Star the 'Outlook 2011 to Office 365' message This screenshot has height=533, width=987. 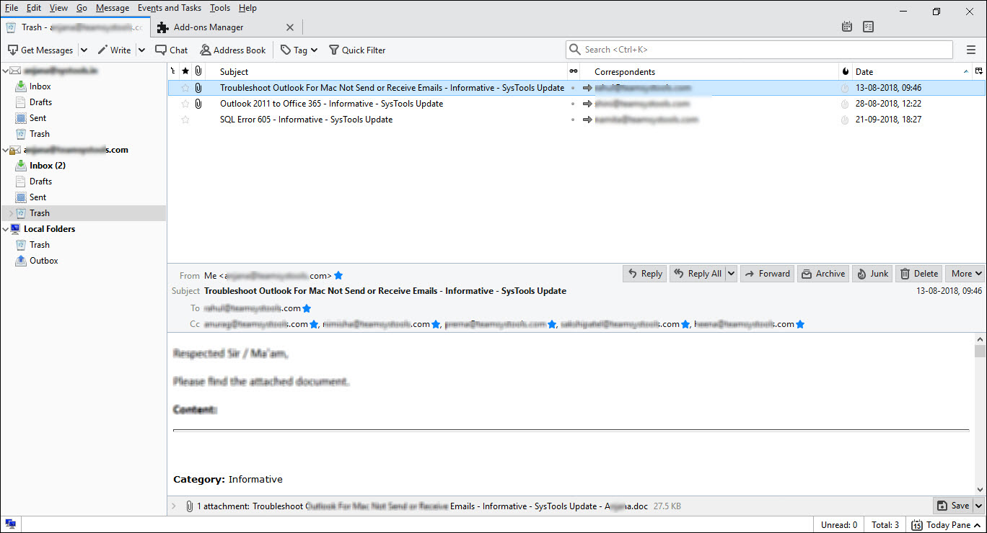pyautogui.click(x=185, y=104)
